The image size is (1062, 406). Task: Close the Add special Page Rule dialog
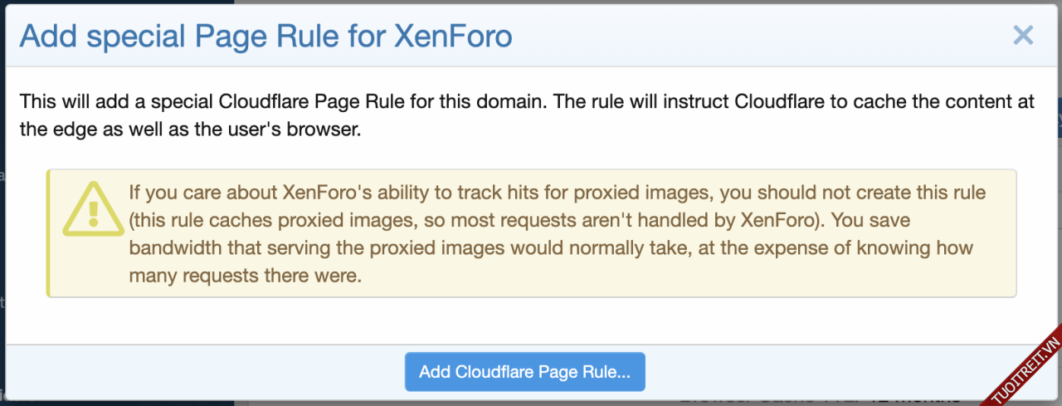click(1023, 35)
